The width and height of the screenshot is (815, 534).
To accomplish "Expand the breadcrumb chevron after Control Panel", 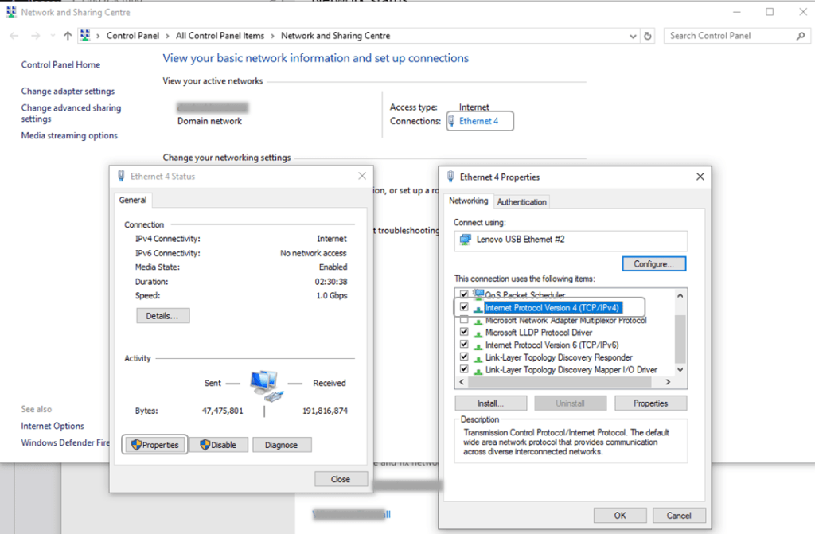I will pos(168,36).
